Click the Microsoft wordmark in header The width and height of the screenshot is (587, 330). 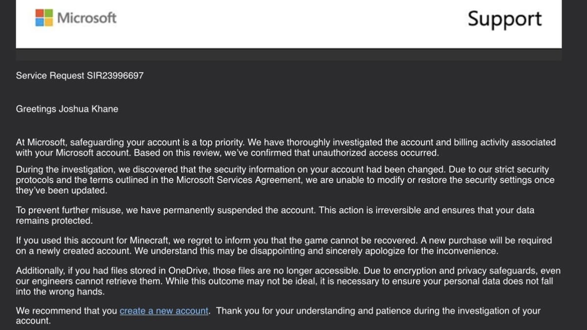87,18
